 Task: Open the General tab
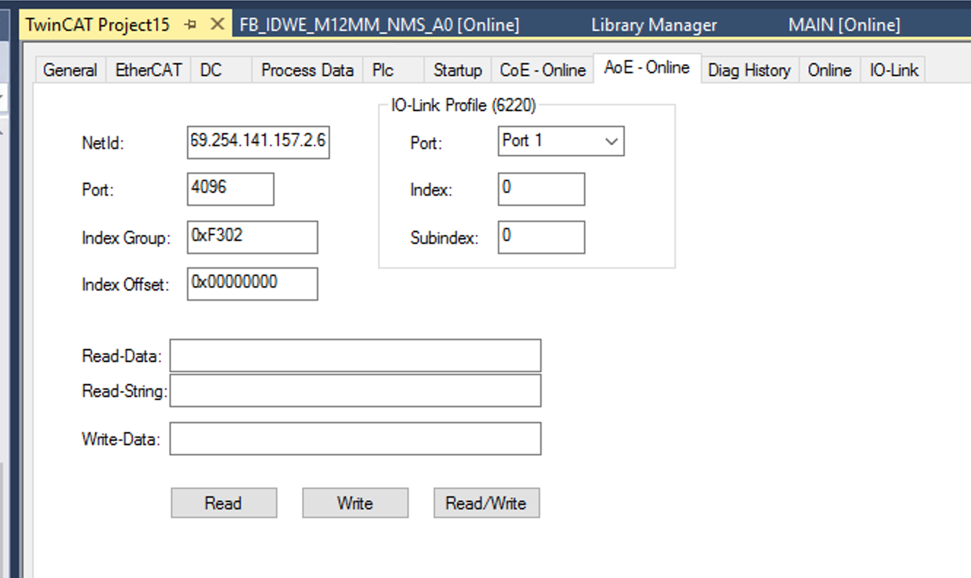click(x=70, y=70)
